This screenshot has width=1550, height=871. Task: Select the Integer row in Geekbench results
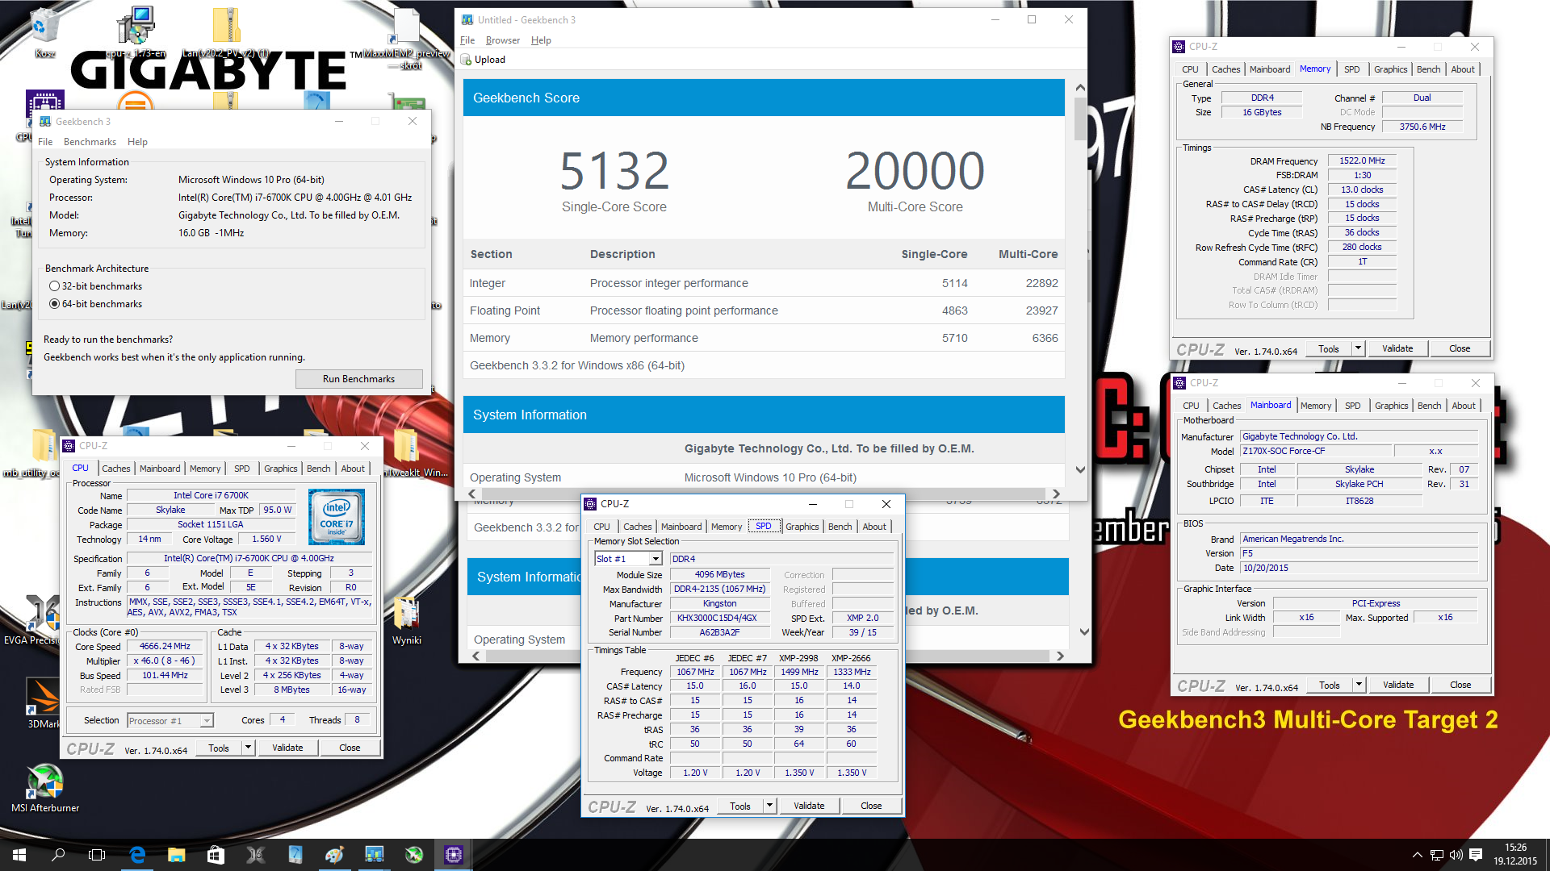[764, 283]
